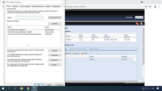The height and width of the screenshot is (91, 162).
Task: Click the Healthy status cell
Action: 69,40
